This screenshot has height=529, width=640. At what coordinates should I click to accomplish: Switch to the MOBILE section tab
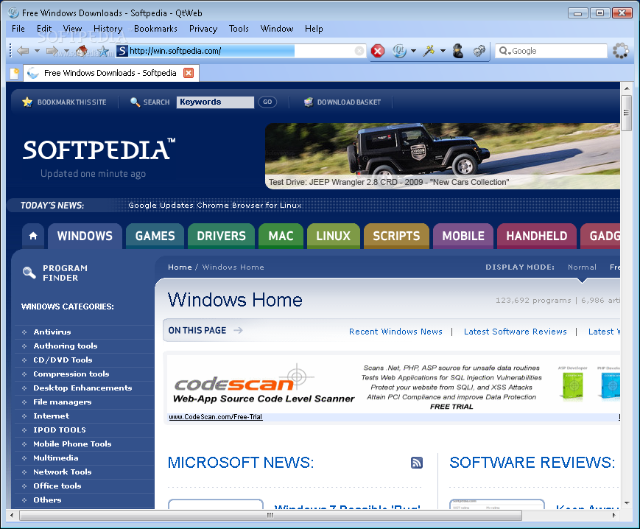click(x=463, y=236)
